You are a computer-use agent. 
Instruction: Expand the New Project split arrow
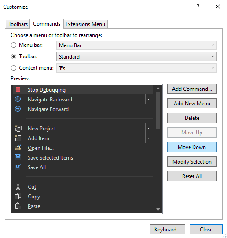[x=149, y=128]
